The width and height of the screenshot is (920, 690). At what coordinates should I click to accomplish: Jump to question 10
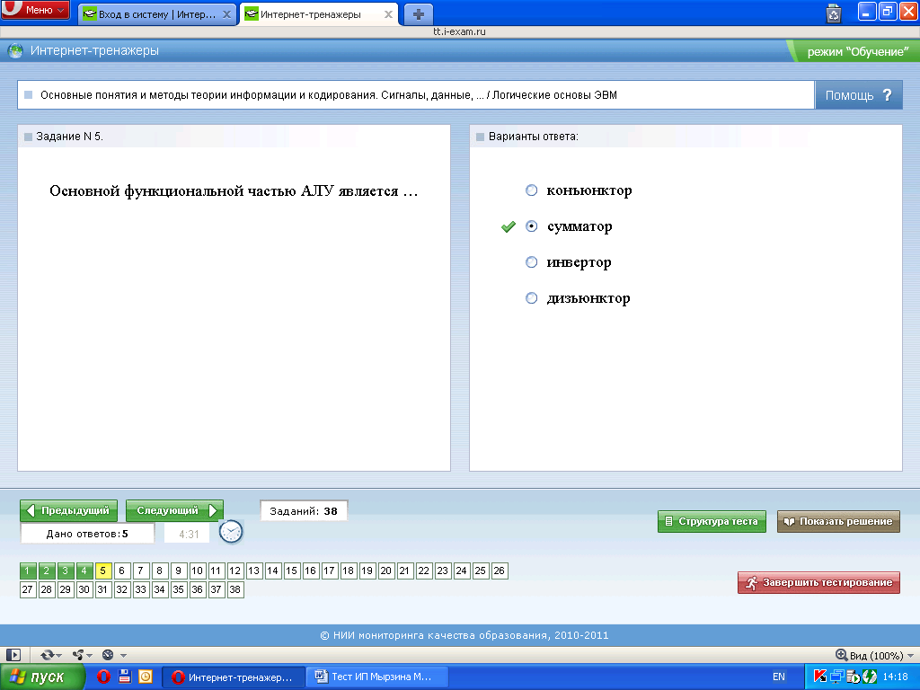tap(197, 571)
